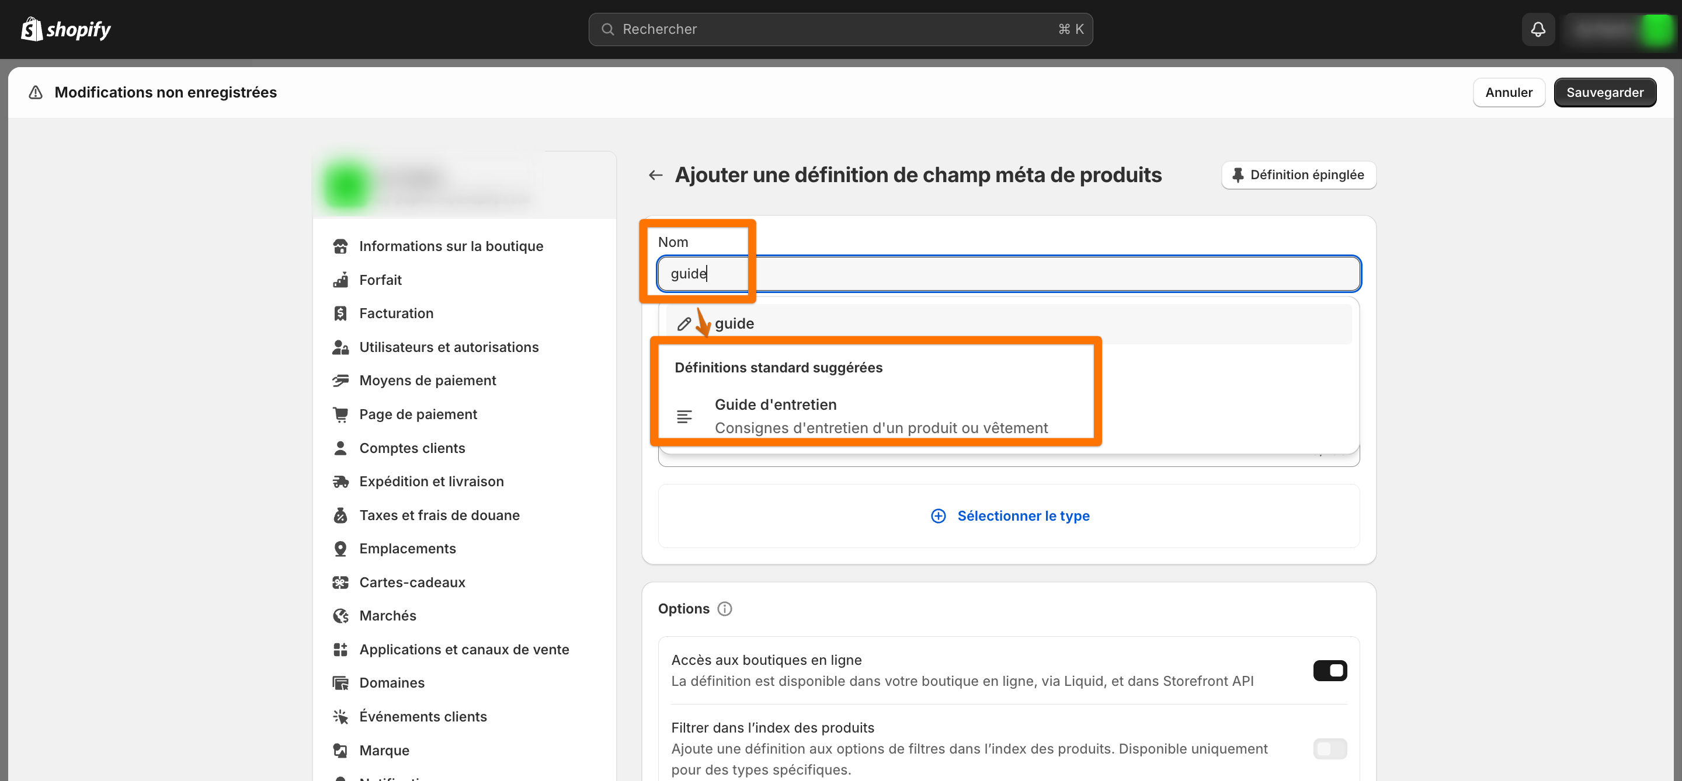
Task: Click the notifications bell icon
Action: click(1538, 29)
